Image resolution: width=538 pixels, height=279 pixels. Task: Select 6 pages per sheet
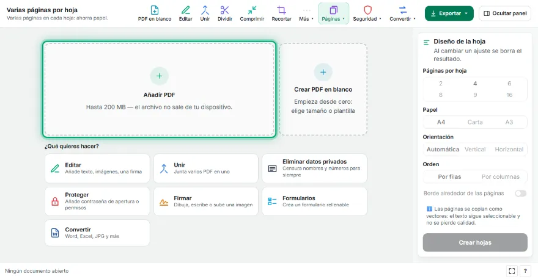pos(509,83)
